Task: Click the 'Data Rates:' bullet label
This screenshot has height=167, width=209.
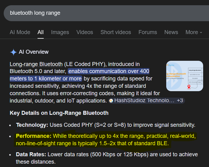Action: pos(31,154)
